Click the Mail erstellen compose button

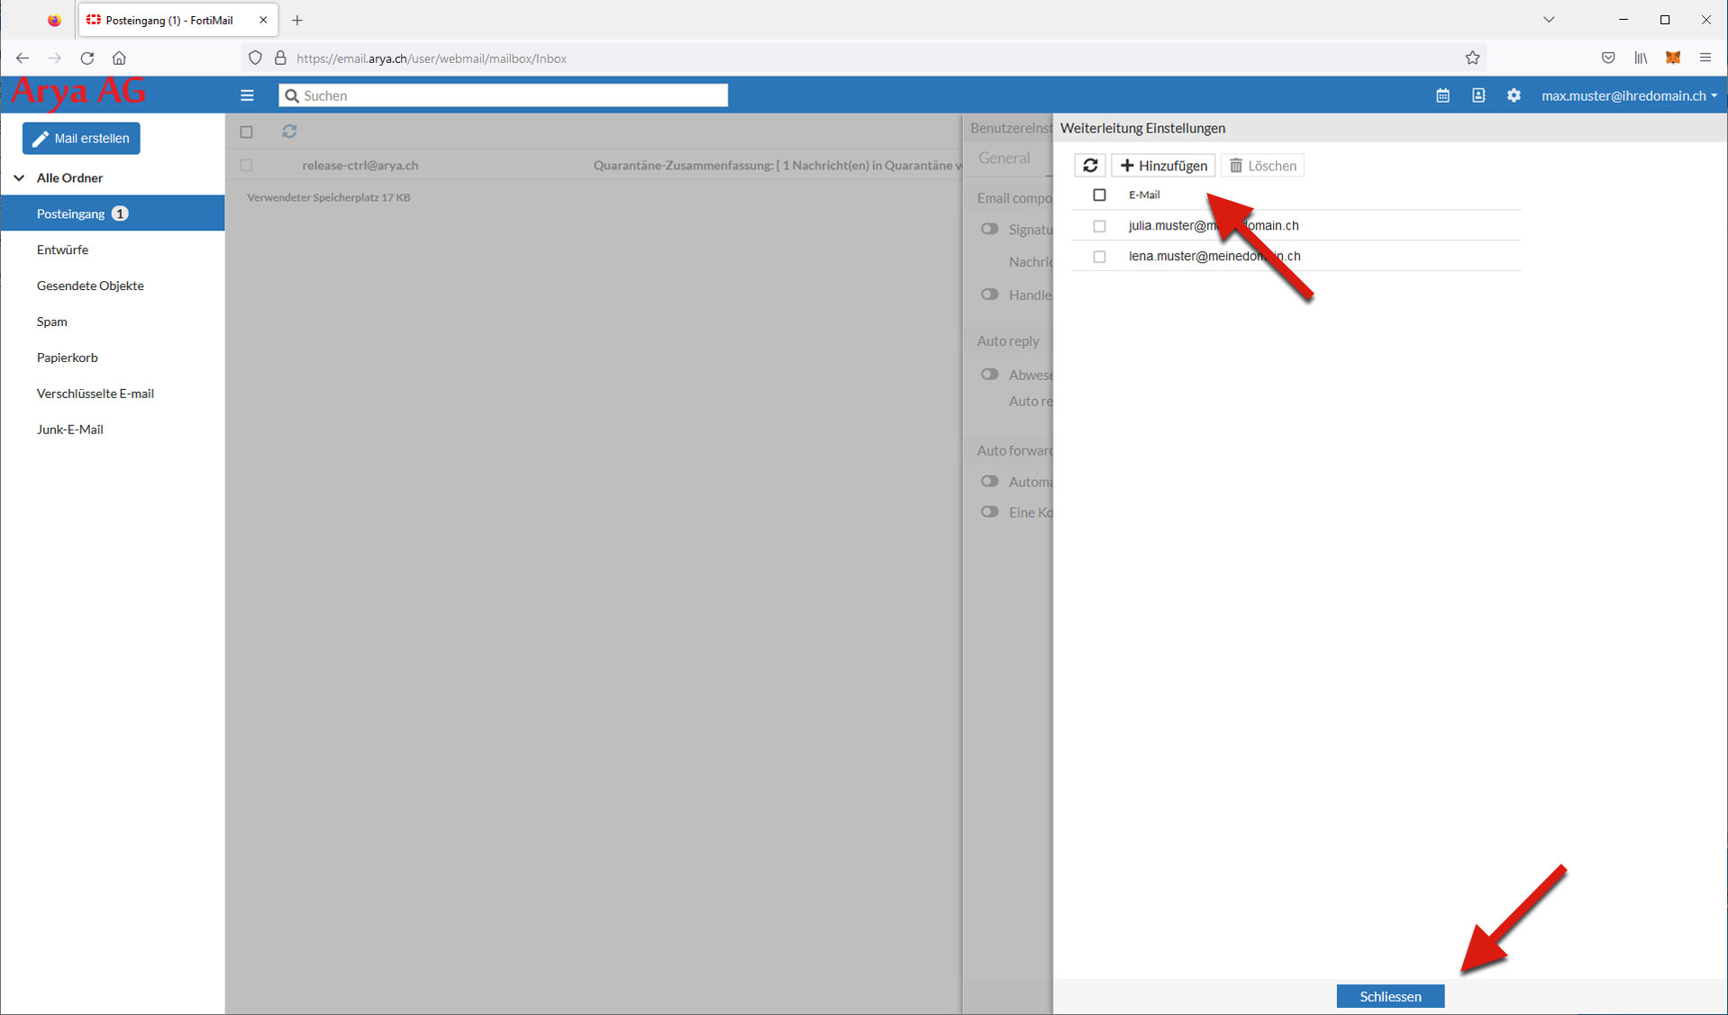click(81, 139)
